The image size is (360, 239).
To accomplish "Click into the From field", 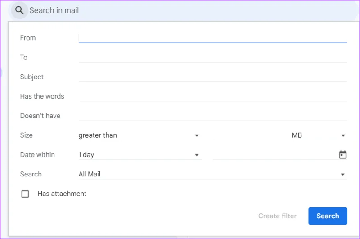I will [213, 38].
